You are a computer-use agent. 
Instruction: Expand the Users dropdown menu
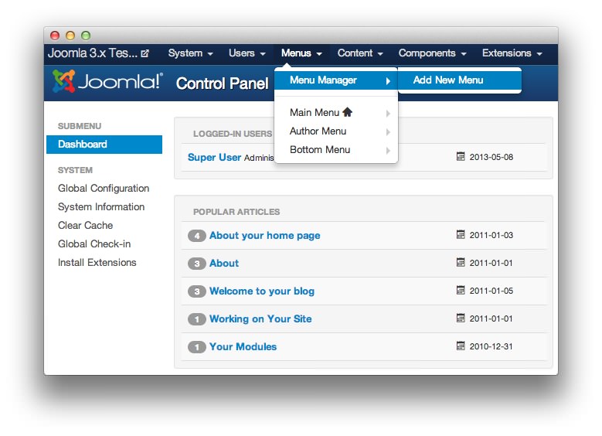tap(247, 53)
